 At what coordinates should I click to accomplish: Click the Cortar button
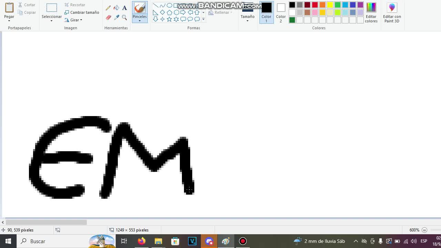point(27,5)
